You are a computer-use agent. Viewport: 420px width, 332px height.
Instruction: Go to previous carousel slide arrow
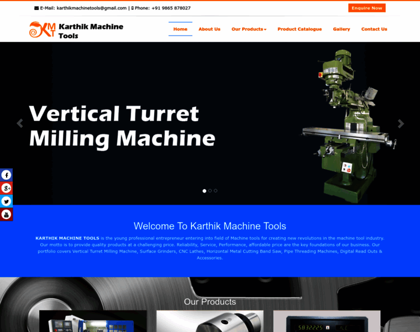pyautogui.click(x=20, y=123)
